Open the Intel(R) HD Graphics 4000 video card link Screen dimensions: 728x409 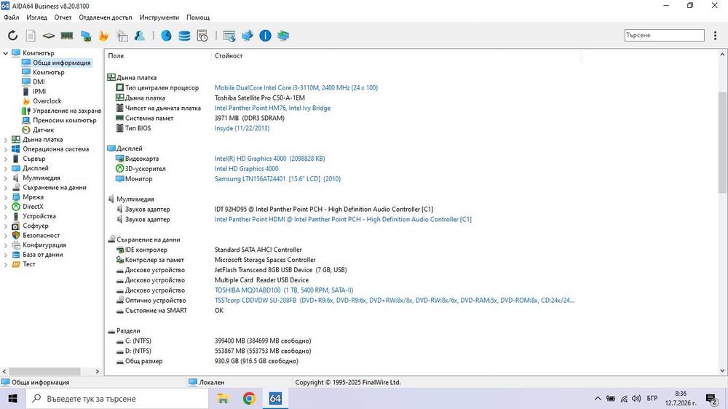click(x=269, y=159)
